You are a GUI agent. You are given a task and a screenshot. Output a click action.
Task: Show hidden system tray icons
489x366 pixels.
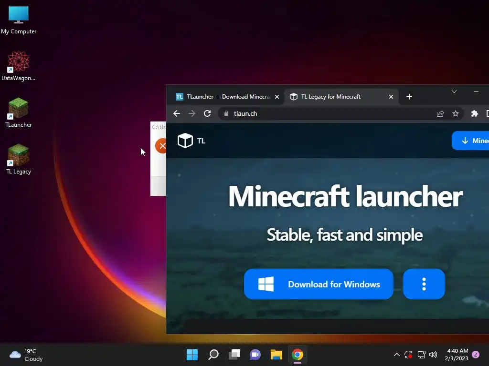pos(397,355)
